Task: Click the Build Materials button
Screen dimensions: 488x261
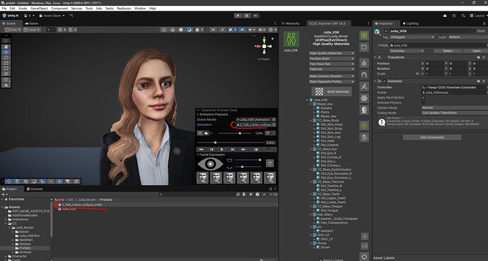Action: [332, 92]
